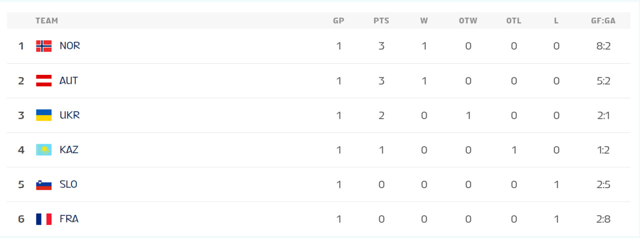The height and width of the screenshot is (238, 640).
Task: Click the OTW column header
Action: point(468,21)
